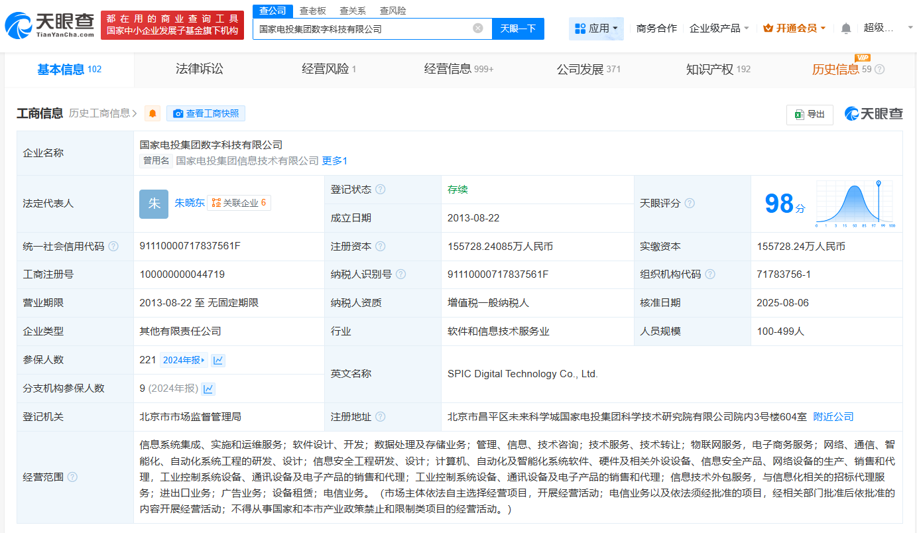Image resolution: width=917 pixels, height=533 pixels.
Task: Expand 更多1 under the company name
Action: pos(334,160)
